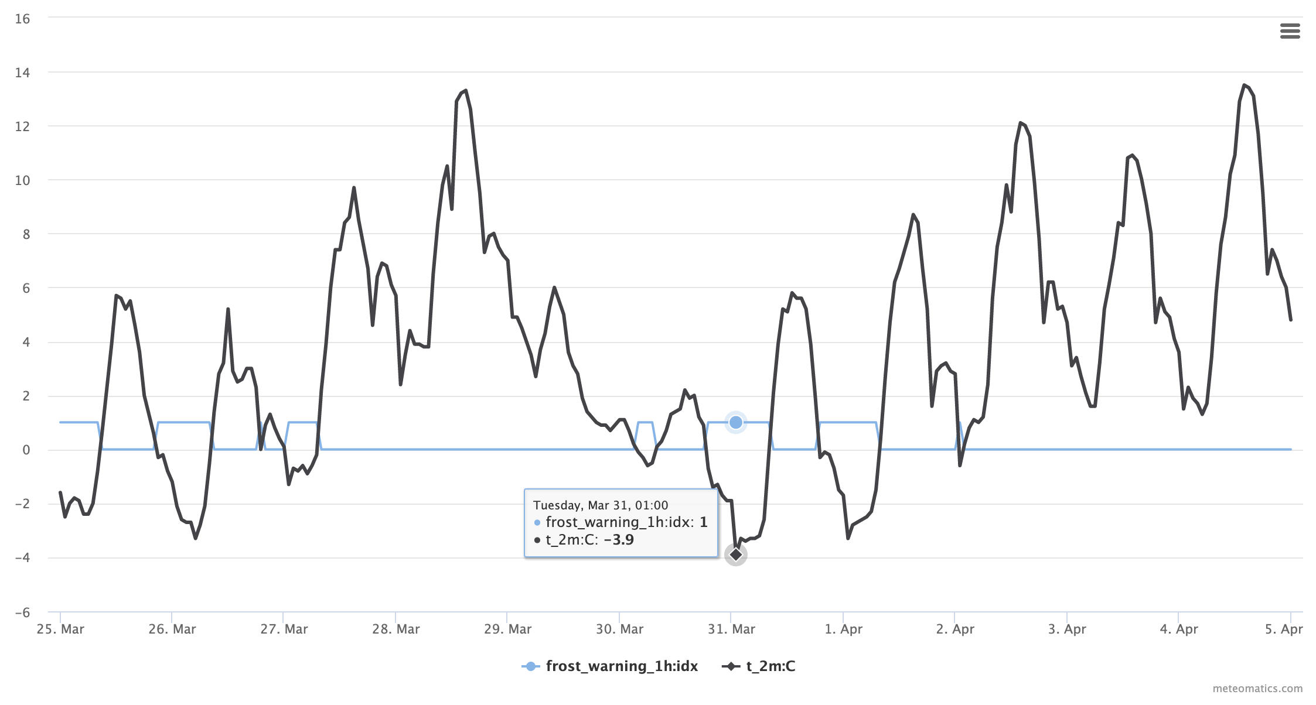1316x705 pixels.
Task: Click the 29. Mar x-axis label
Action: tap(508, 629)
